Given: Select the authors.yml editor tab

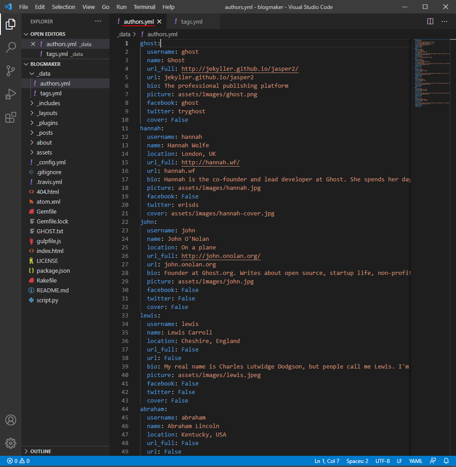Looking at the screenshot, I should [139, 21].
